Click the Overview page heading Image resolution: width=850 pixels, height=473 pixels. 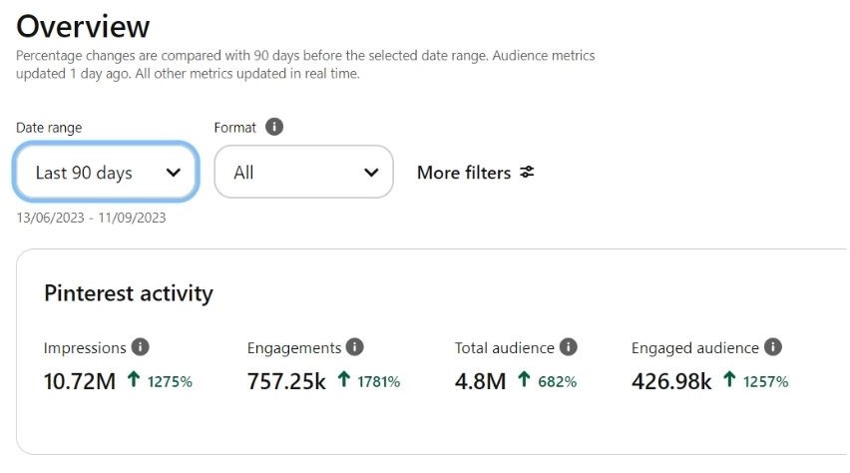click(83, 26)
